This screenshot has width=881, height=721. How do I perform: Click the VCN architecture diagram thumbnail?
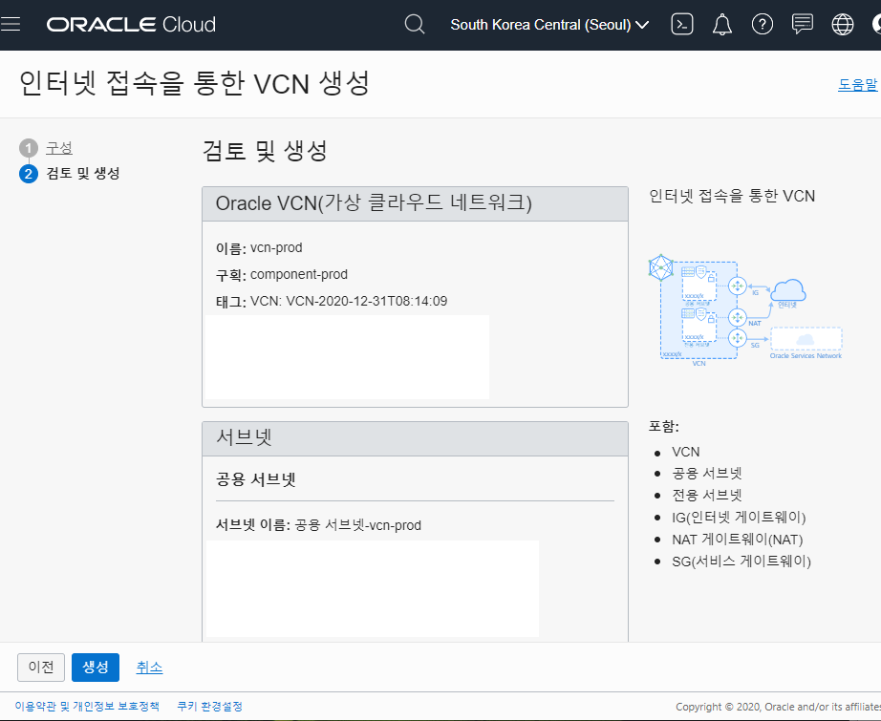coord(745,310)
